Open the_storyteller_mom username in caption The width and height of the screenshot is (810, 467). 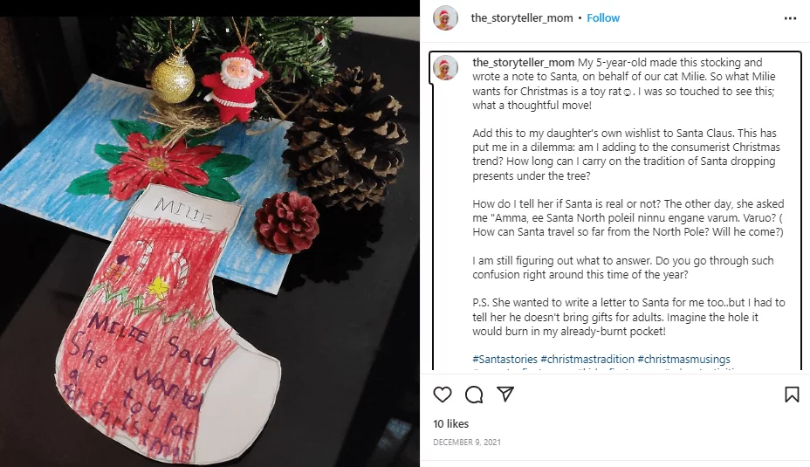(x=524, y=63)
